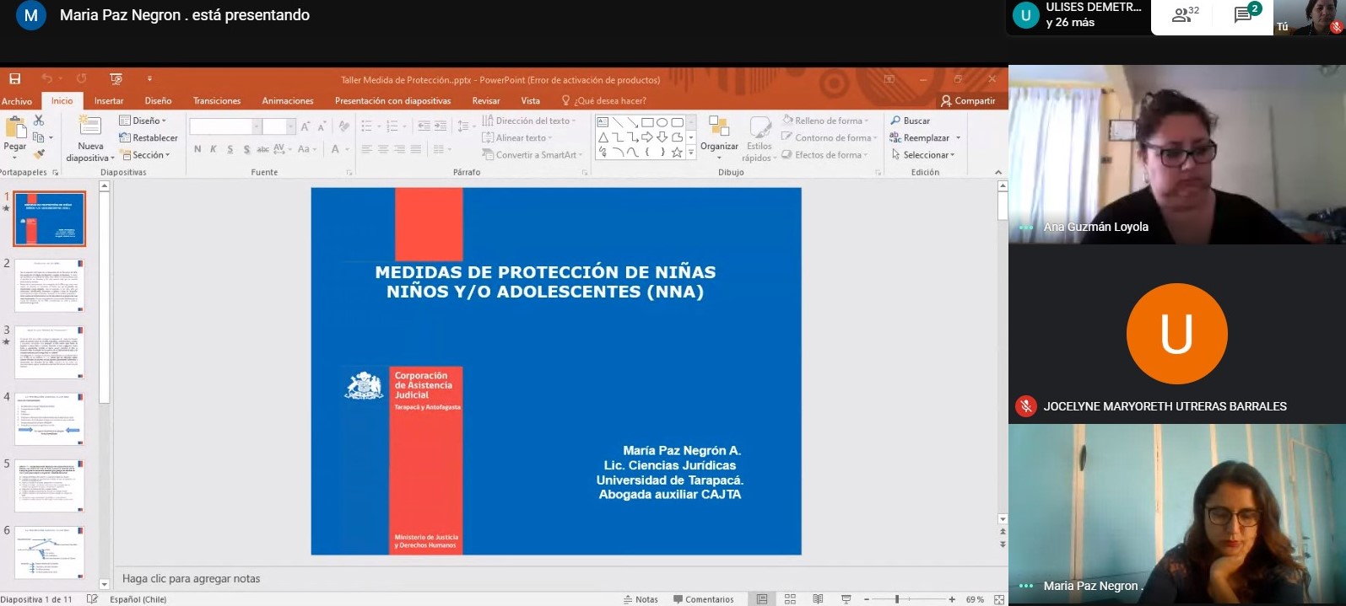This screenshot has height=606, width=1346.
Task: Click the Cut scissors icon
Action: pos(39,121)
